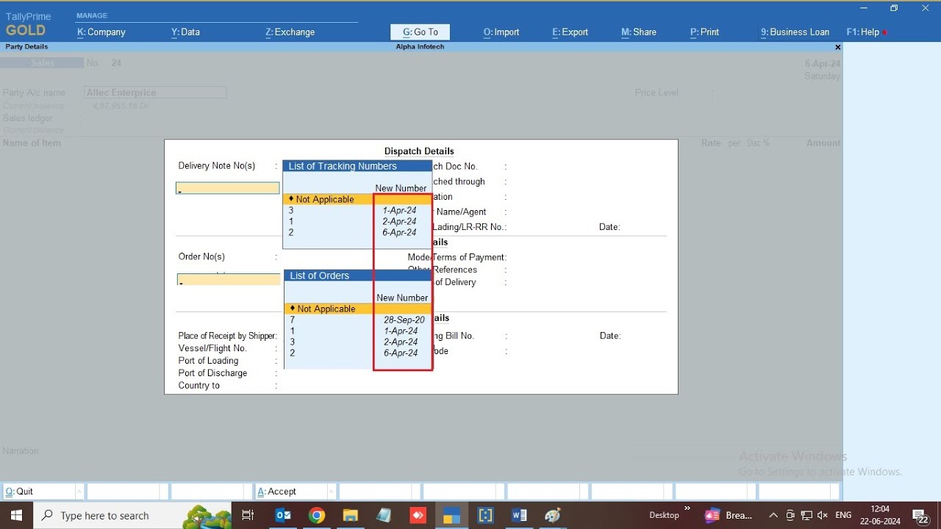Click the A: Accept button
This screenshot has width=941, height=529.
295,492
